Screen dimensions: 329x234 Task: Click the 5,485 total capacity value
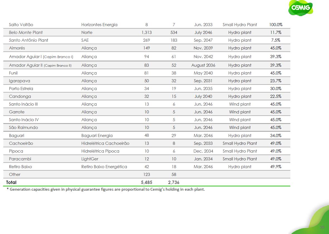(146, 183)
